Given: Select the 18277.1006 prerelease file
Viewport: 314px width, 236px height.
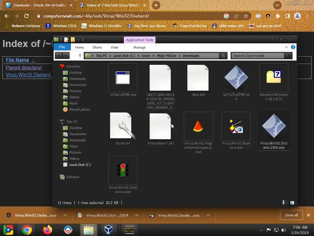Looking at the screenshot, I should (160, 77).
